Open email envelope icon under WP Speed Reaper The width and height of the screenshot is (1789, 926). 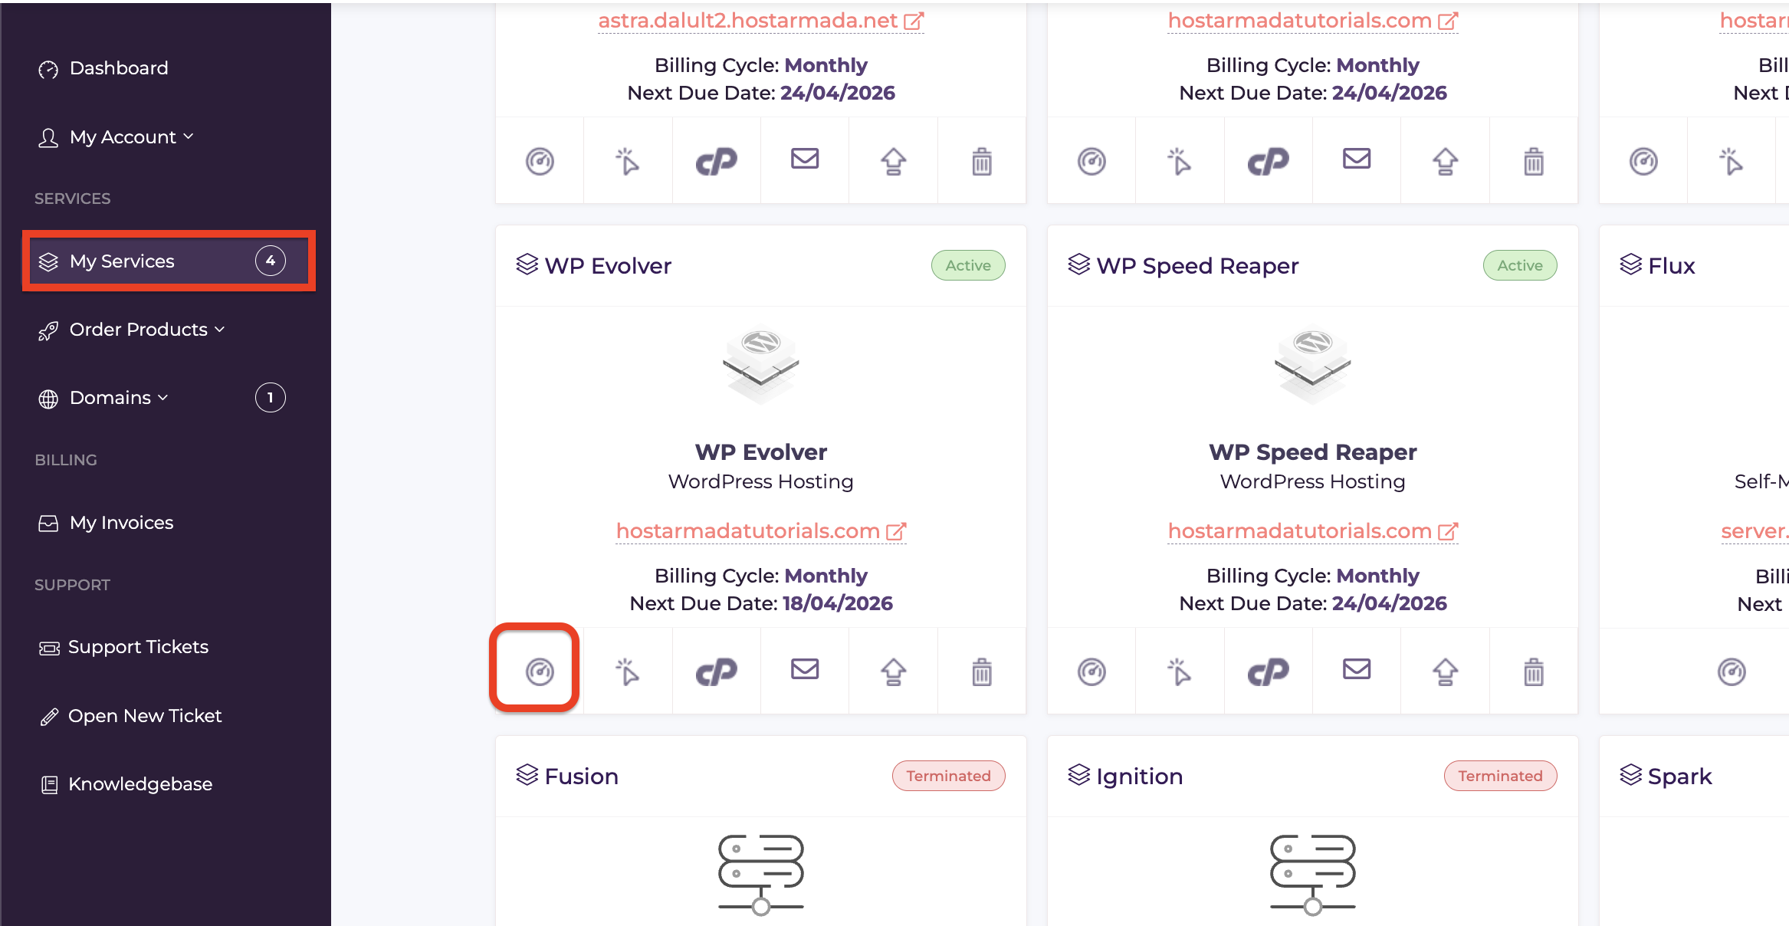[x=1356, y=669]
